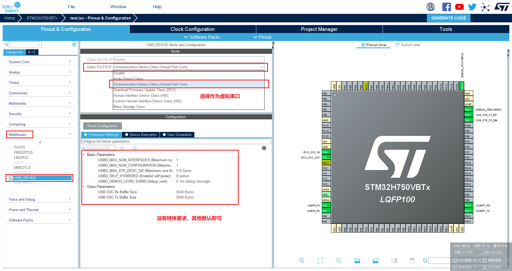
Task: Click the ST logo in the top bar
Action: click(x=502, y=7)
